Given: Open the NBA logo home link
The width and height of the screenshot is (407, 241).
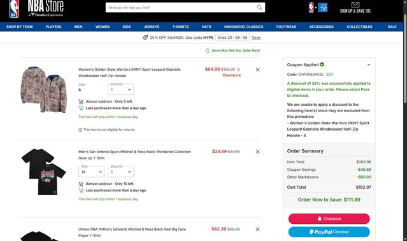Looking at the screenshot, I should tap(14, 9).
